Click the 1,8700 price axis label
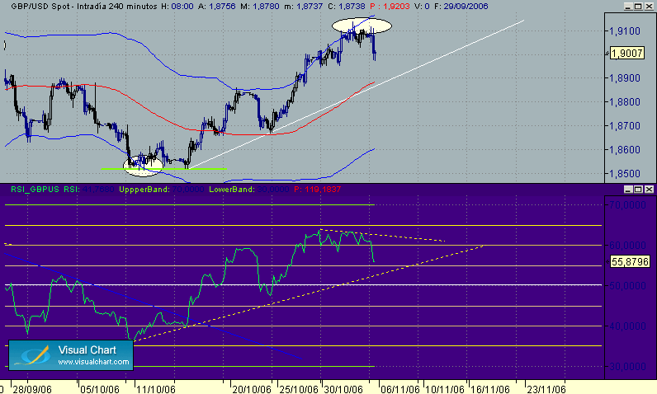 [625, 125]
